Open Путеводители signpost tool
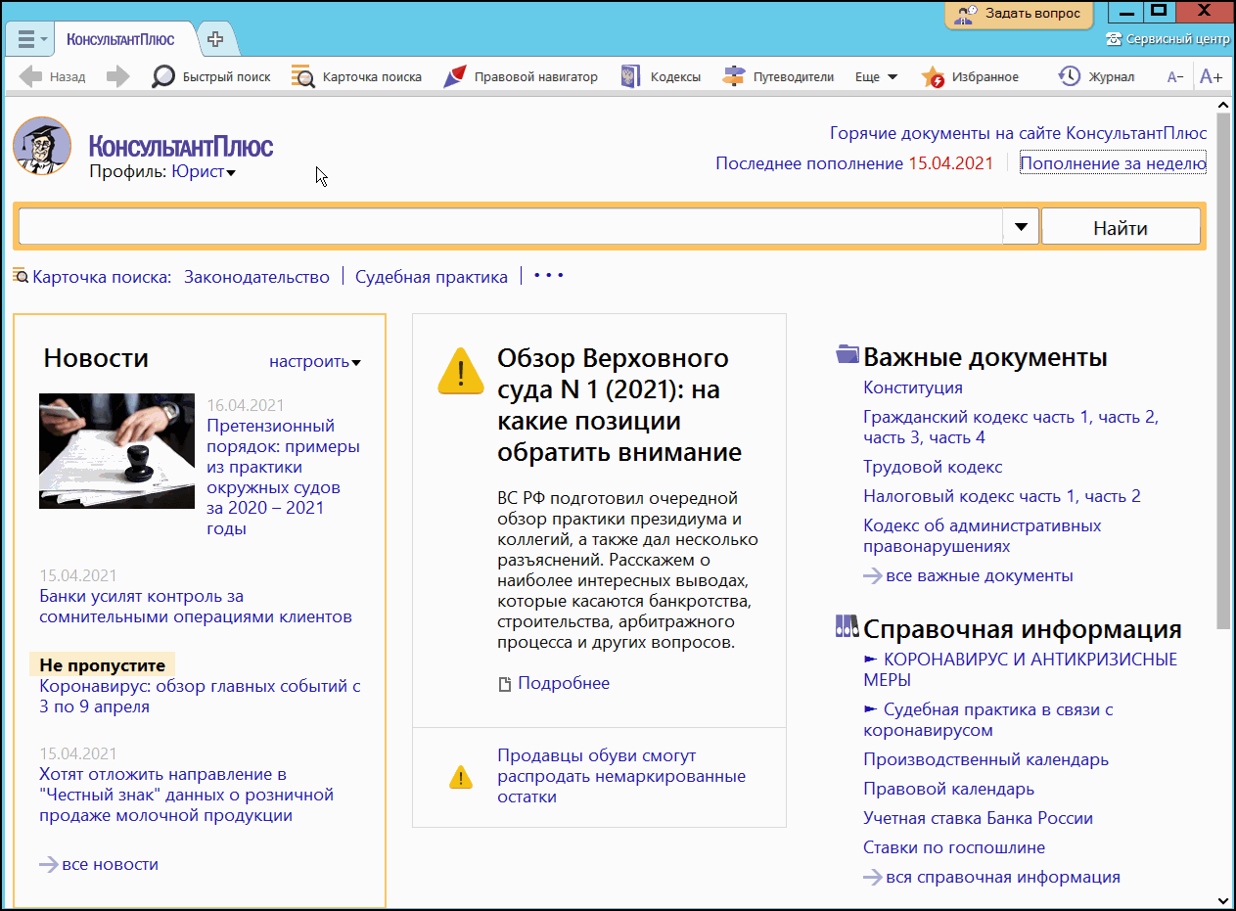Screen dimensions: 1236x911 click(778, 76)
